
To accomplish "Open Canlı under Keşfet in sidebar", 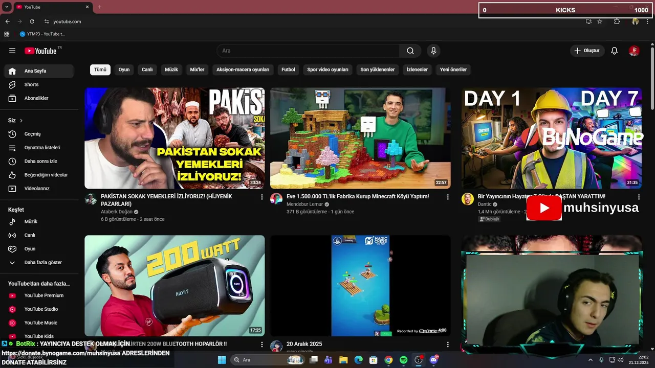I will (x=39, y=235).
